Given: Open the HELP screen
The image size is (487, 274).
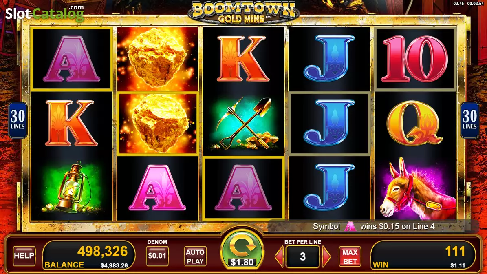Looking at the screenshot, I should coord(24,256).
